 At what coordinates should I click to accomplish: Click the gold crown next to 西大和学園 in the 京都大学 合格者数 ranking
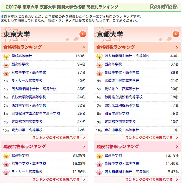99,56
